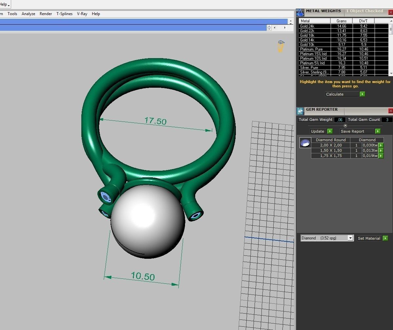Click green go arrow next to Calculate

point(362,94)
